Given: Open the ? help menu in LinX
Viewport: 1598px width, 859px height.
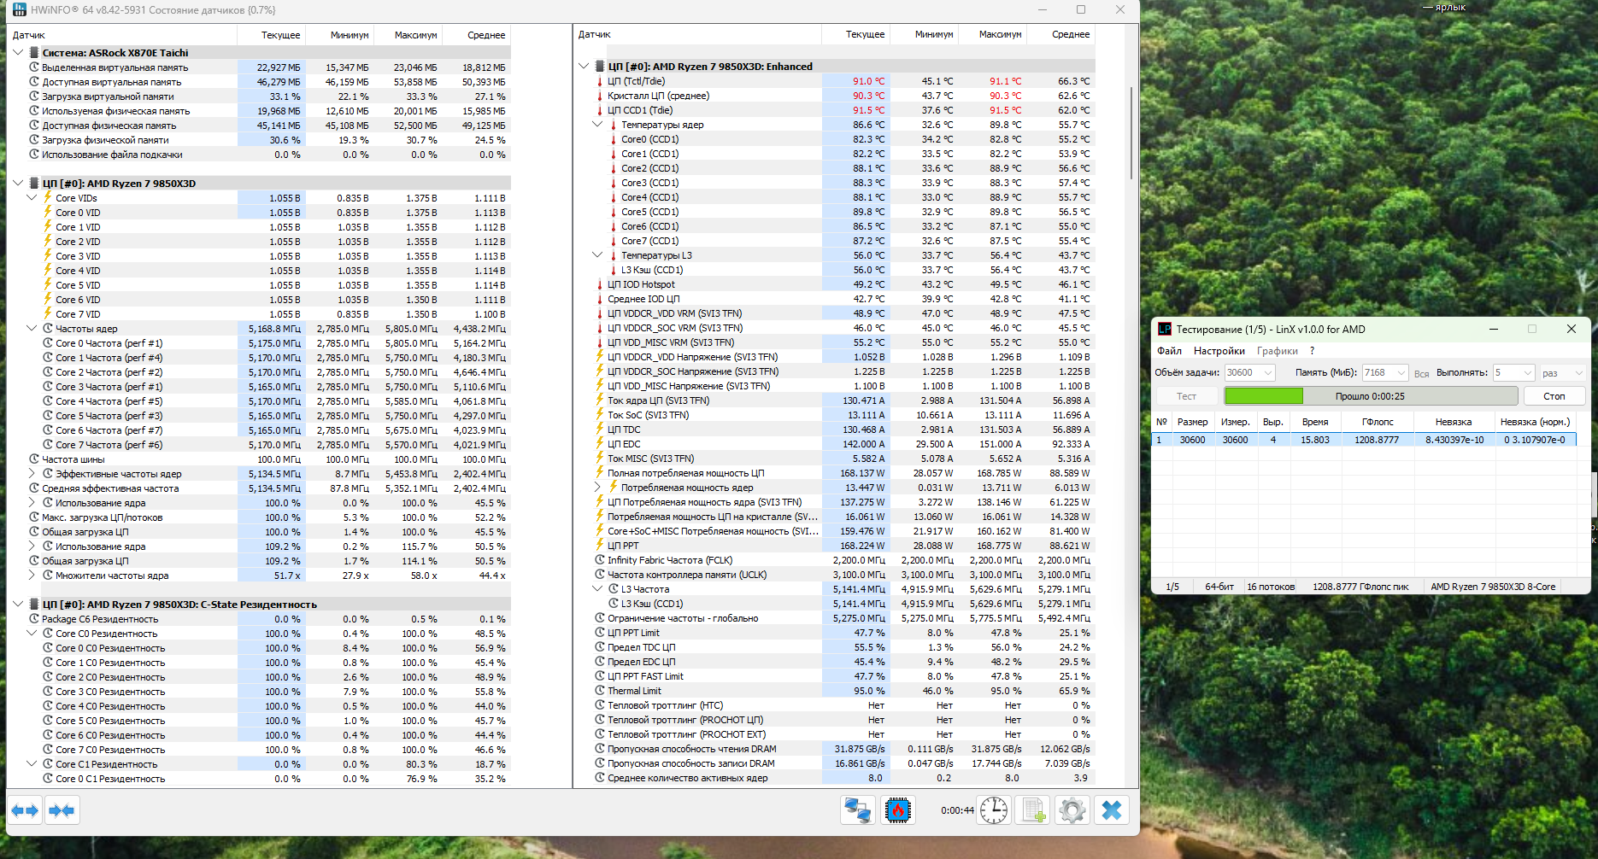Looking at the screenshot, I should click(1312, 351).
